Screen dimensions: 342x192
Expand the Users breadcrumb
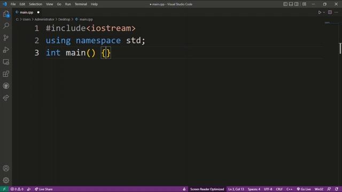click(27, 19)
